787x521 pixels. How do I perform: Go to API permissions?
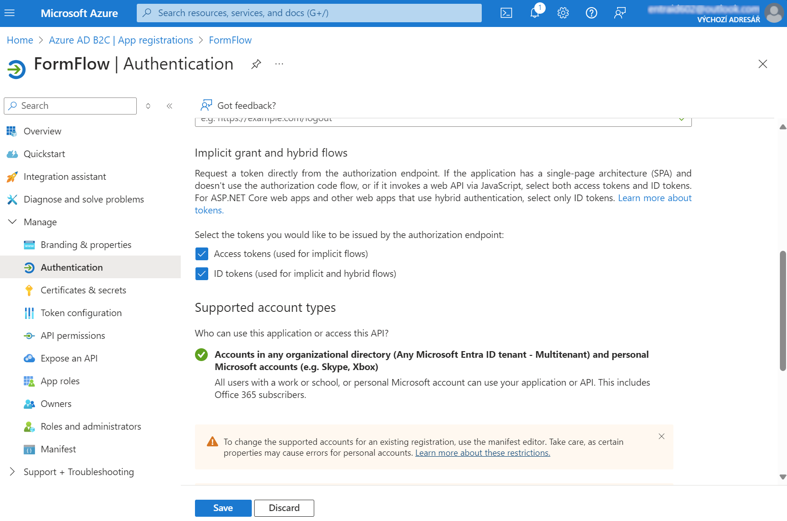coord(72,336)
